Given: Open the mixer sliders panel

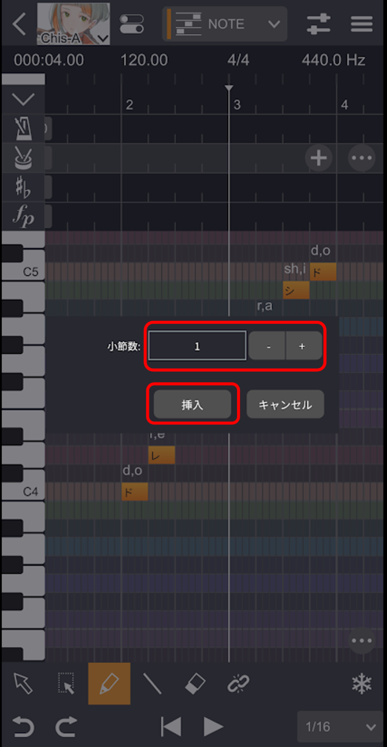Looking at the screenshot, I should pos(319,24).
